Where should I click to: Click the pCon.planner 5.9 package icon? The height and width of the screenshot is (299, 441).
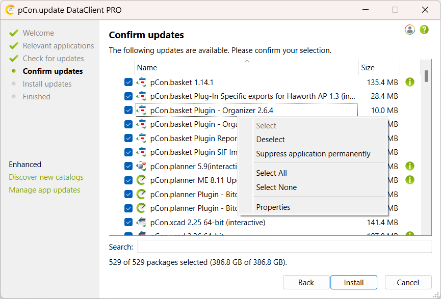[141, 166]
